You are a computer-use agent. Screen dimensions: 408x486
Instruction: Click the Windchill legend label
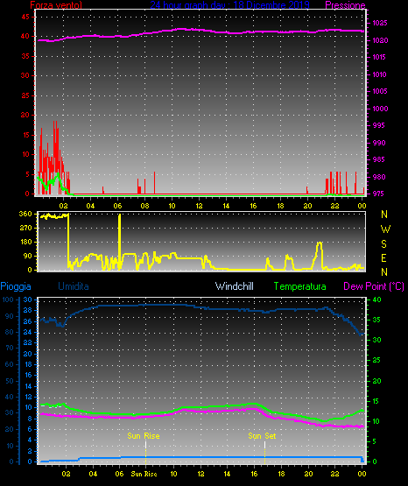[x=234, y=286]
